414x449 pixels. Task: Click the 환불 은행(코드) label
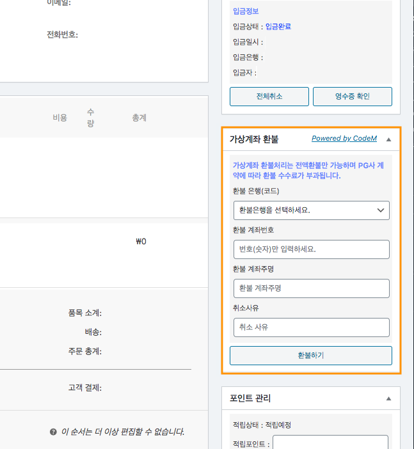tap(256, 191)
